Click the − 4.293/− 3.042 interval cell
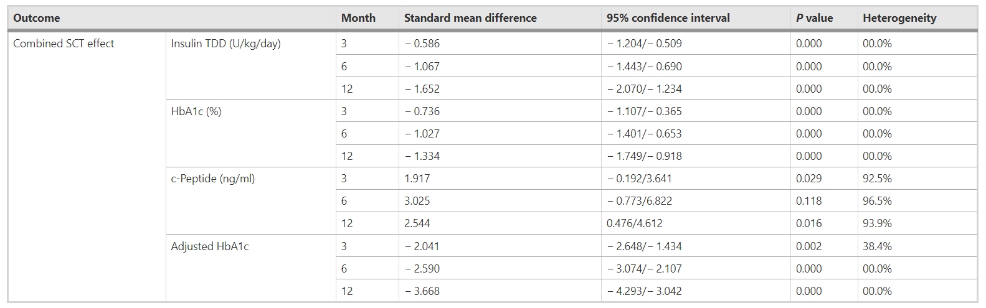Image resolution: width=986 pixels, height=308 pixels. (x=644, y=291)
